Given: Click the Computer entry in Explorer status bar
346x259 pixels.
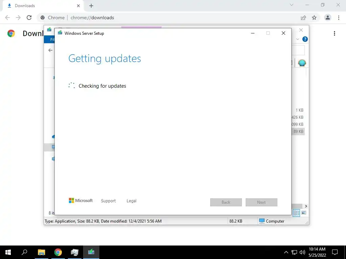Looking at the screenshot, I should [x=272, y=221].
